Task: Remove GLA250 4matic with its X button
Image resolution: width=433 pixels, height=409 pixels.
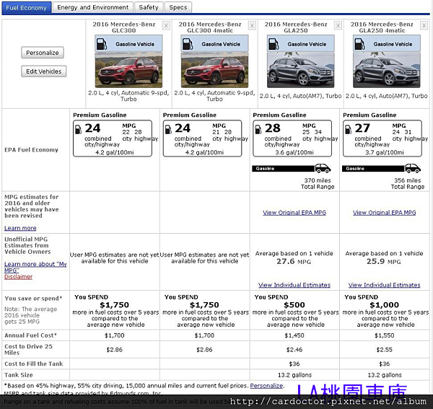Action: click(424, 26)
